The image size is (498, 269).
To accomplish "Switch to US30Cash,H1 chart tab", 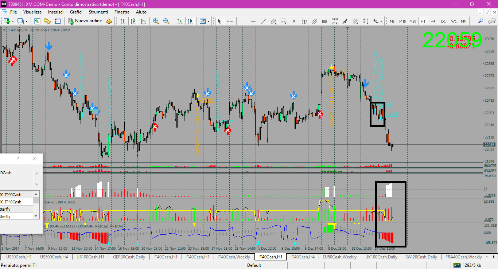I will pos(19,257).
